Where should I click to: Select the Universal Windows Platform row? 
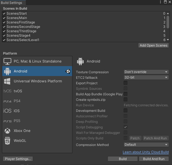pos(37,81)
